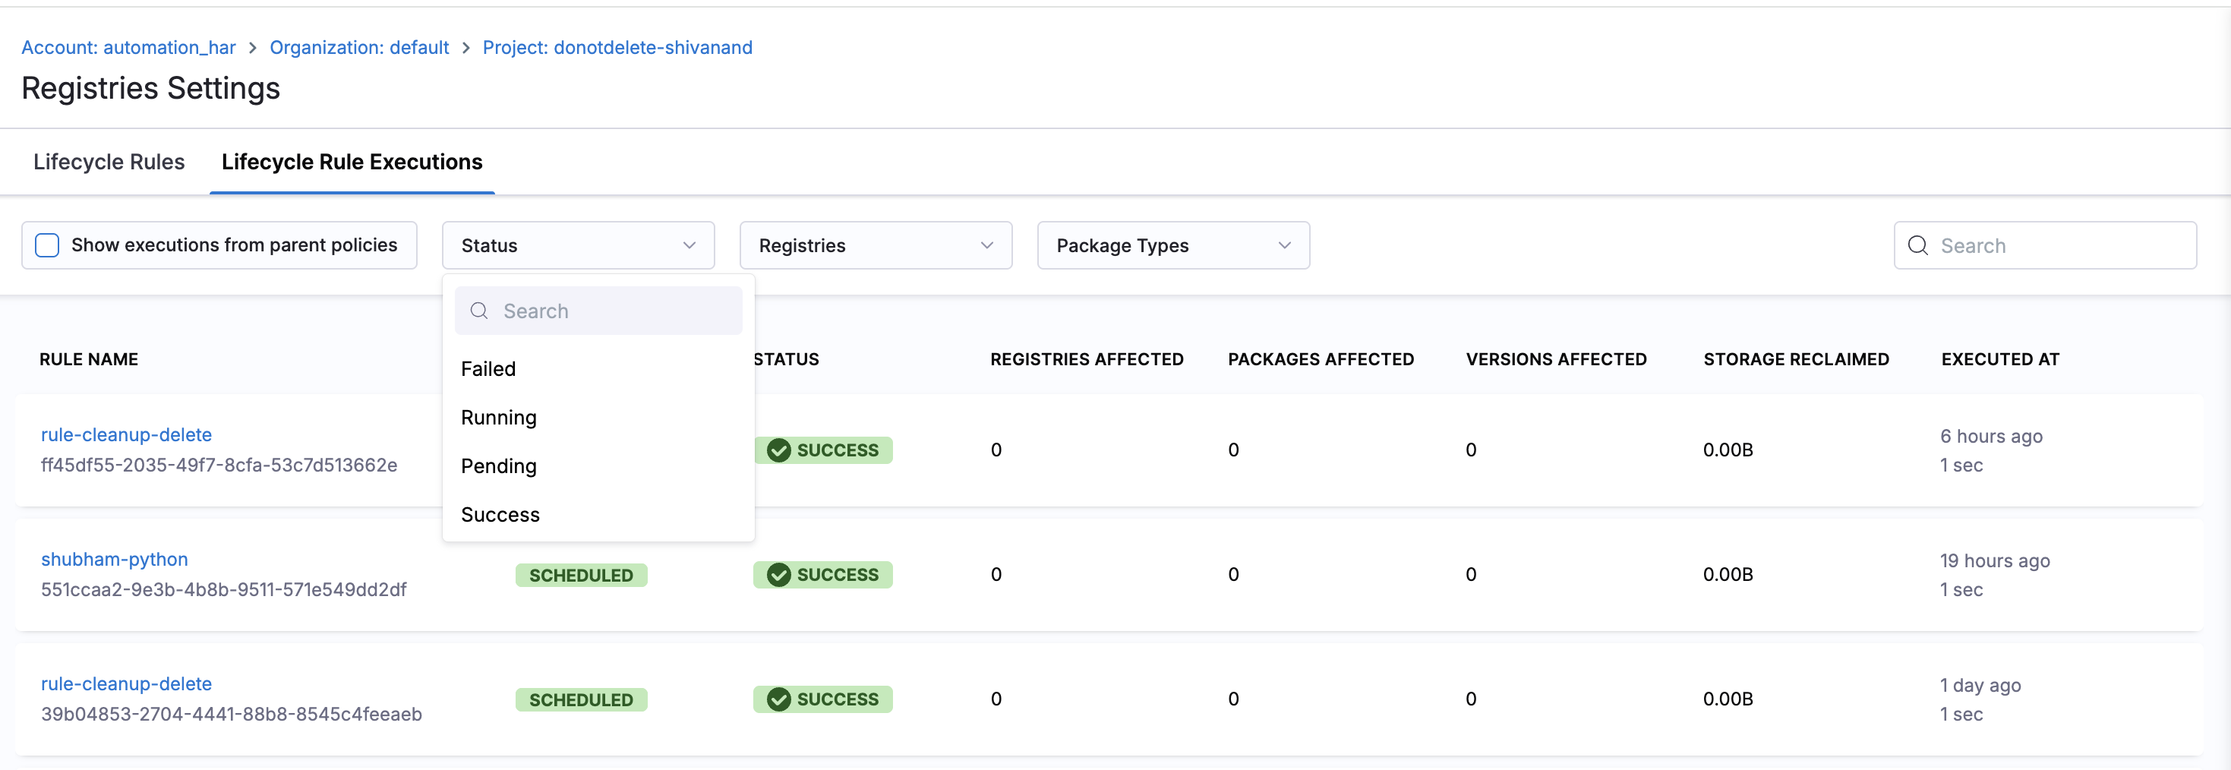The image size is (2231, 770).
Task: Click SUCCESS check icon in 6 hours ago row
Action: (x=778, y=450)
